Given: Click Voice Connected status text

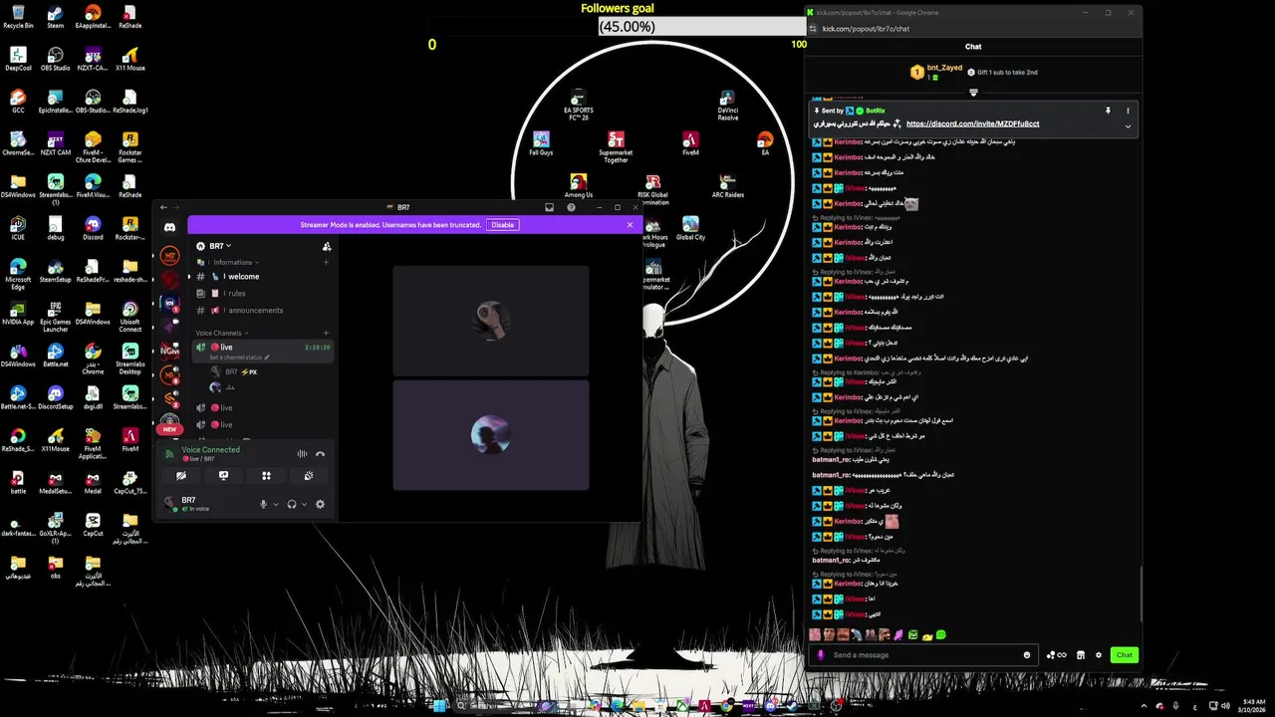Looking at the screenshot, I should (x=210, y=450).
